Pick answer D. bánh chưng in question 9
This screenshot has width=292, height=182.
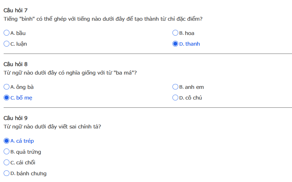tap(6, 173)
